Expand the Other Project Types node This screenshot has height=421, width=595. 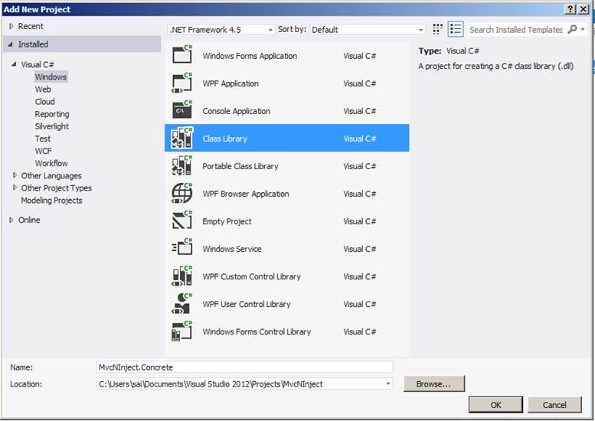pyautogui.click(x=15, y=188)
